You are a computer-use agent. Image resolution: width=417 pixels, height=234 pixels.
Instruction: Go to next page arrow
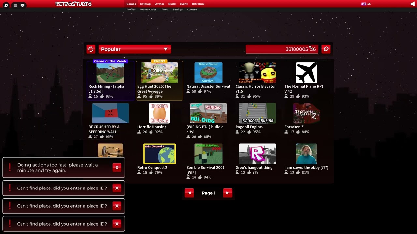(x=227, y=193)
